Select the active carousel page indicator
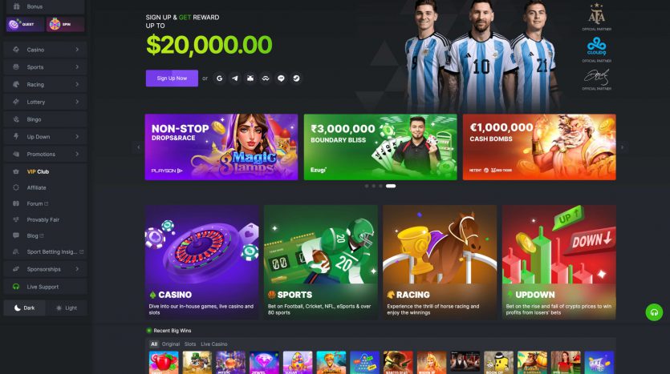 pos(391,186)
